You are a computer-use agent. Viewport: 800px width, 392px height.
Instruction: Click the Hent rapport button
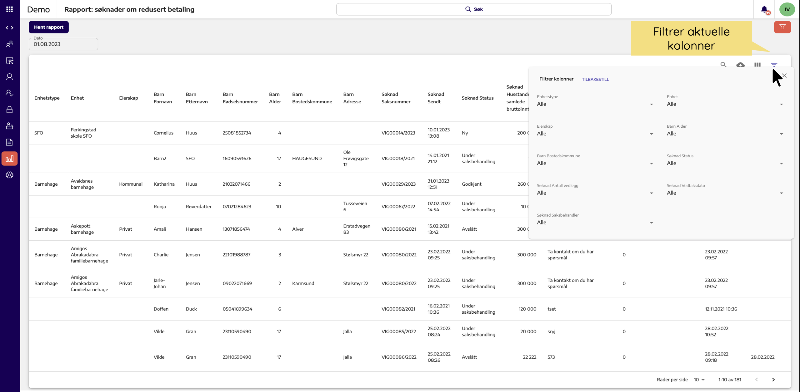(49, 27)
